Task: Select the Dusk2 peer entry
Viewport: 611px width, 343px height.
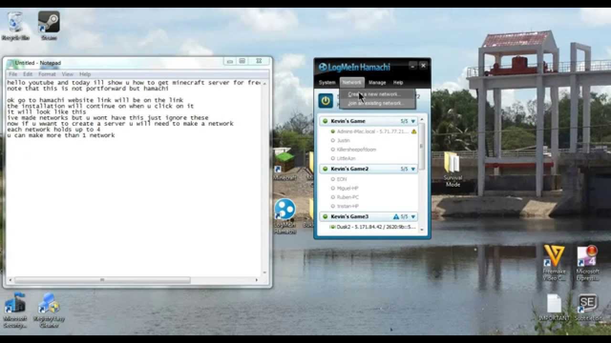Action: click(x=372, y=227)
